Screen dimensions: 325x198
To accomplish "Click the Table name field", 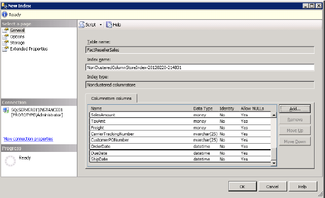I will [200, 50].
